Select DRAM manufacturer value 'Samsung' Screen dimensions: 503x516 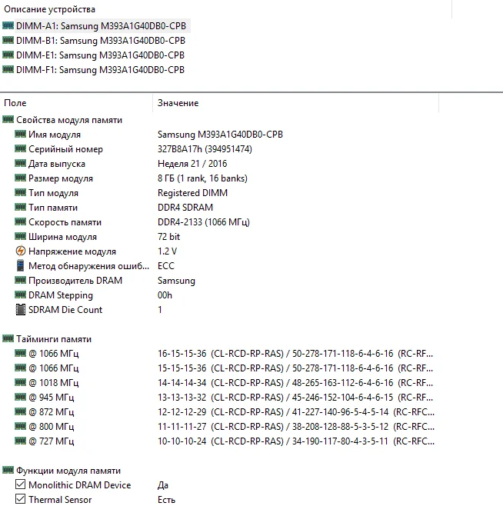176,281
